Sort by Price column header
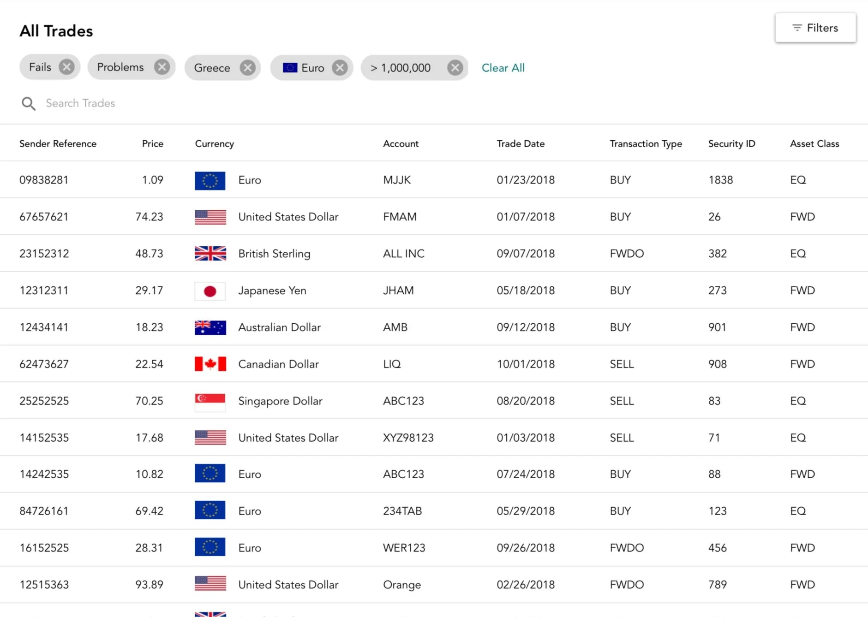Screen dimensions: 868x617 pyautogui.click(x=153, y=144)
